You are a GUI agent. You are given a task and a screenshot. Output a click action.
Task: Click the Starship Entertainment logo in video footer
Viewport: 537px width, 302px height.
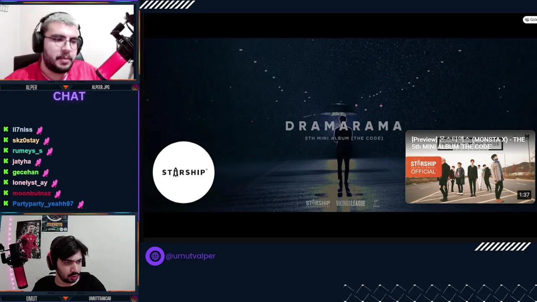[318, 203]
